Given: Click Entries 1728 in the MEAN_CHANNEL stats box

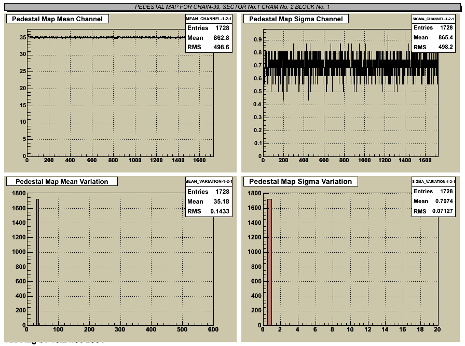Looking at the screenshot, I should [208, 28].
